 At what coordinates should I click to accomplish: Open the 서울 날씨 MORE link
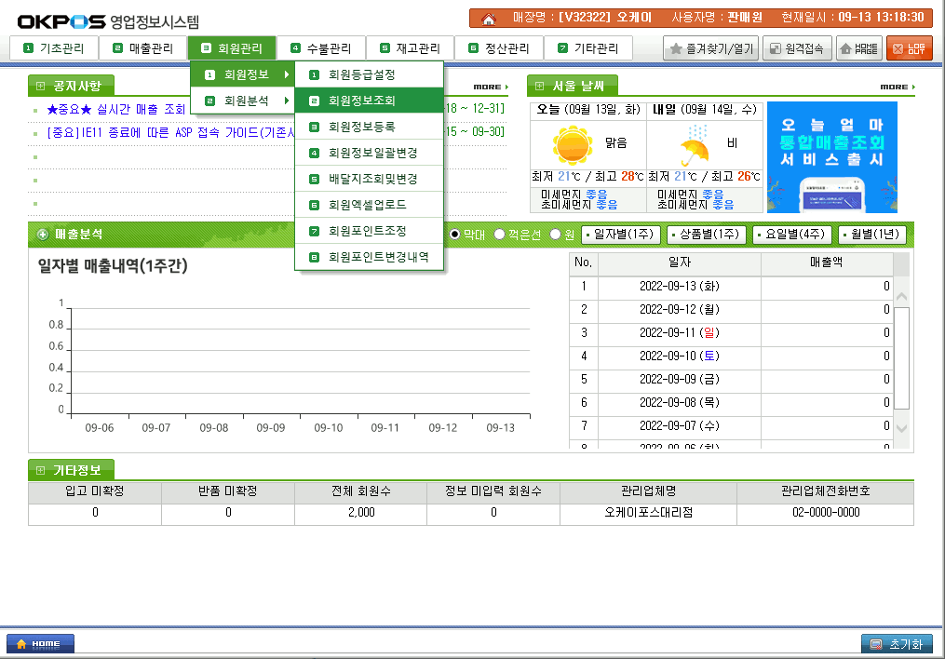coord(897,87)
